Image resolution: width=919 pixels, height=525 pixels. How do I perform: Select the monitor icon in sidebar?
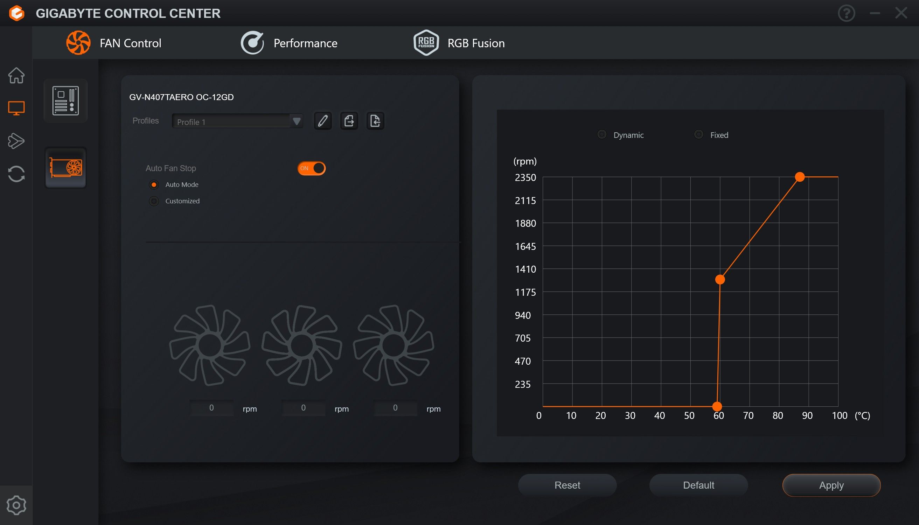[16, 108]
